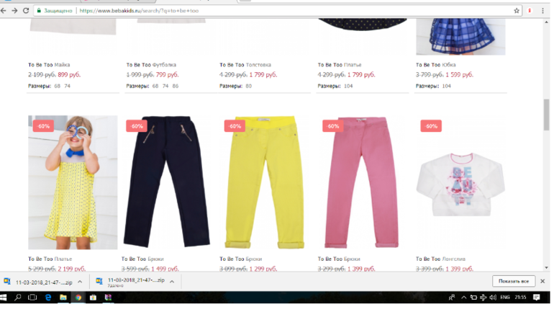
Task: Open File Explorer from the taskbar
Action: tap(63, 298)
